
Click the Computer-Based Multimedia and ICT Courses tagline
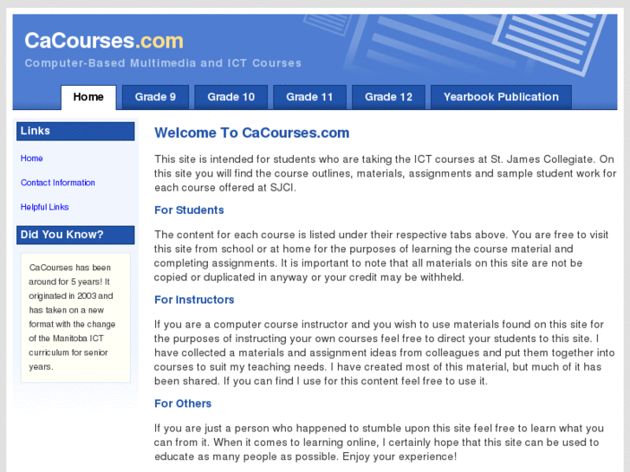point(163,63)
